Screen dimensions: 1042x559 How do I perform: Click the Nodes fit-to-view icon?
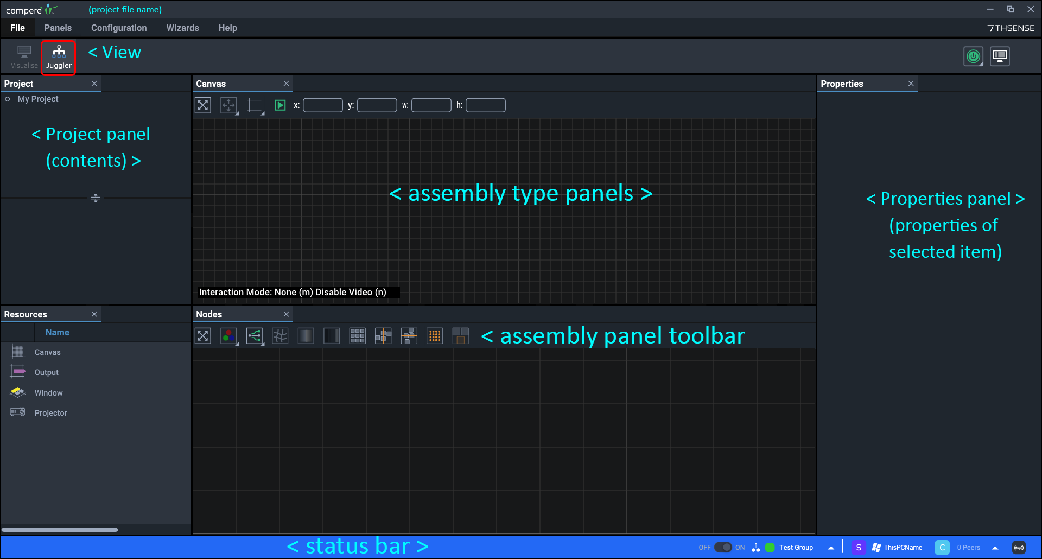pyautogui.click(x=203, y=336)
